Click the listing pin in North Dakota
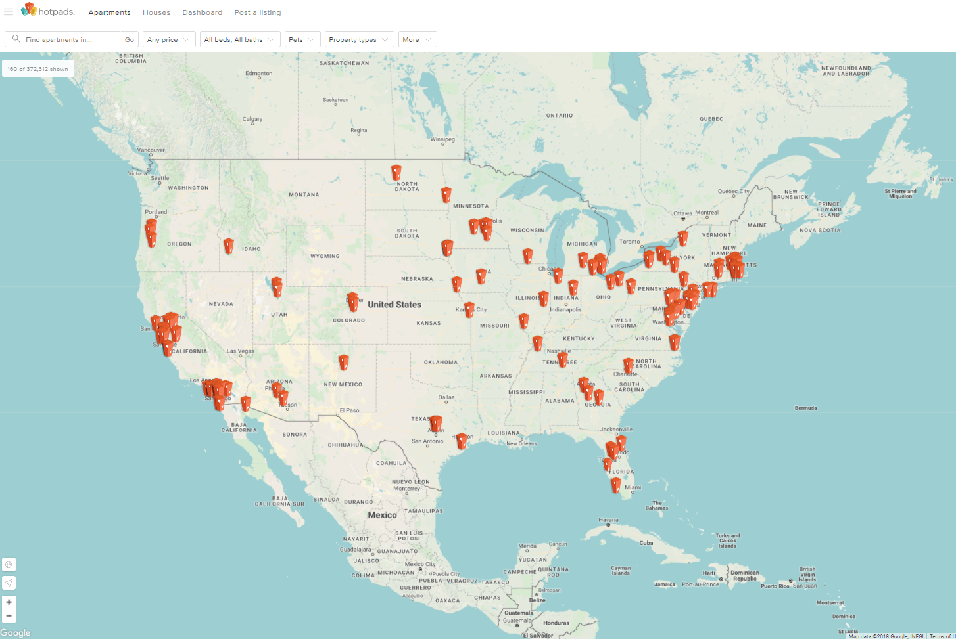Viewport: 956px width, 639px height. pyautogui.click(x=396, y=173)
